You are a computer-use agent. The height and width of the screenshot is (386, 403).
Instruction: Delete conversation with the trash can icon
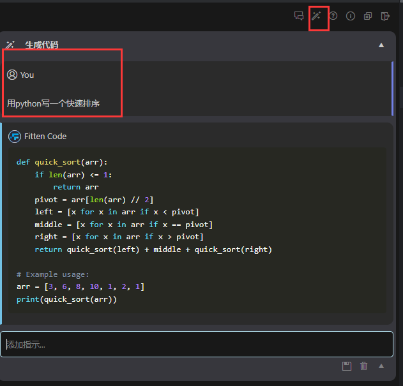point(364,366)
